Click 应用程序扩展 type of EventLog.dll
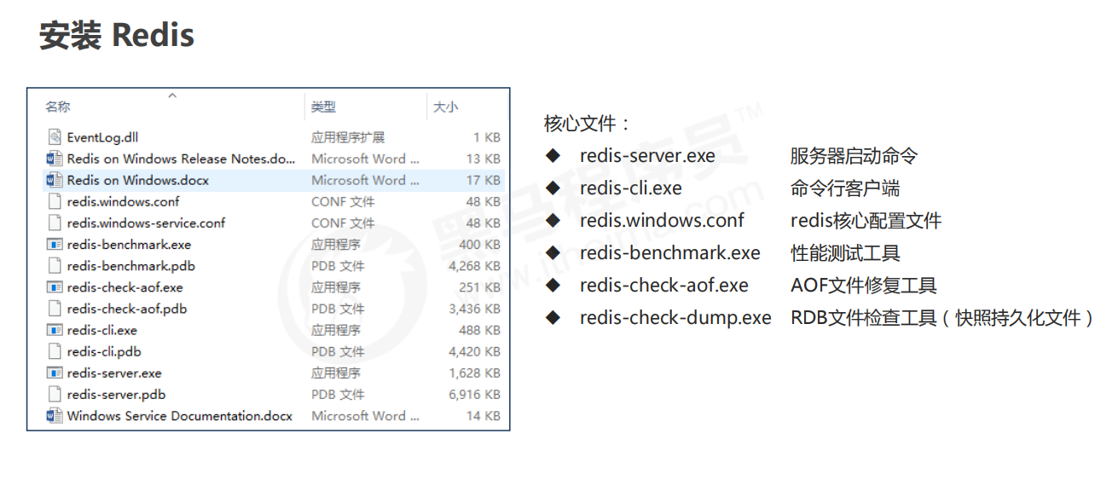 (348, 137)
